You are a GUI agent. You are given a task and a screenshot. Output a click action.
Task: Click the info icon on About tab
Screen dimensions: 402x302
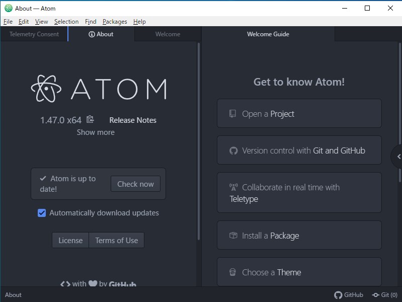[92, 34]
